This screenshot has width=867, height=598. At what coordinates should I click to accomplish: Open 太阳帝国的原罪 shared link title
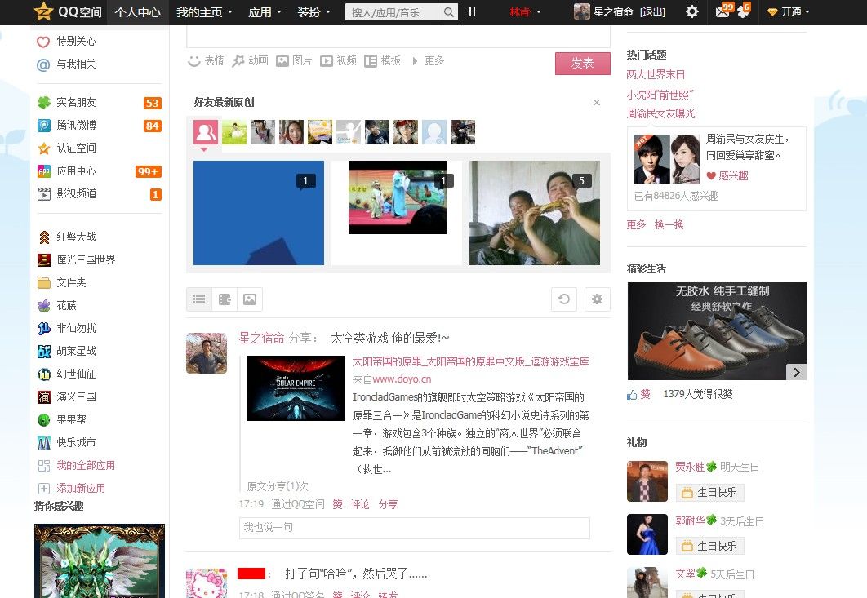point(471,362)
